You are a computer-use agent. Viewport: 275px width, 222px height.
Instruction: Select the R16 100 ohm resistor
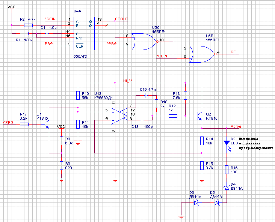click(227, 170)
